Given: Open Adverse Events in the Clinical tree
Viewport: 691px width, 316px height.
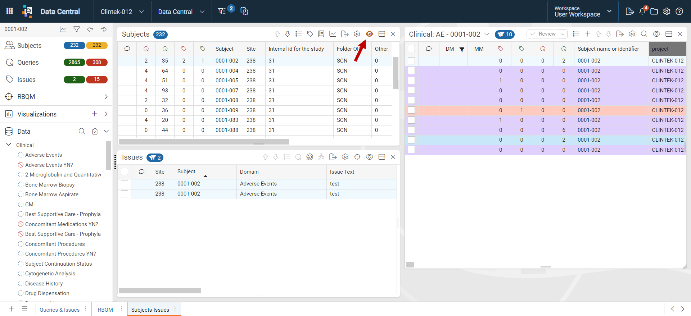Looking at the screenshot, I should click(44, 155).
